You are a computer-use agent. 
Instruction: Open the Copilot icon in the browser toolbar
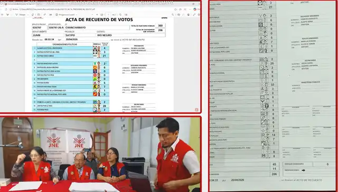(195, 10)
